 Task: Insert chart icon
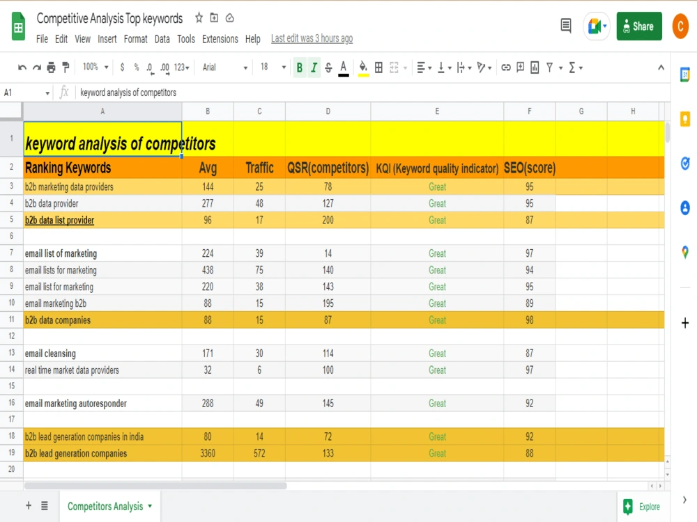coord(535,68)
